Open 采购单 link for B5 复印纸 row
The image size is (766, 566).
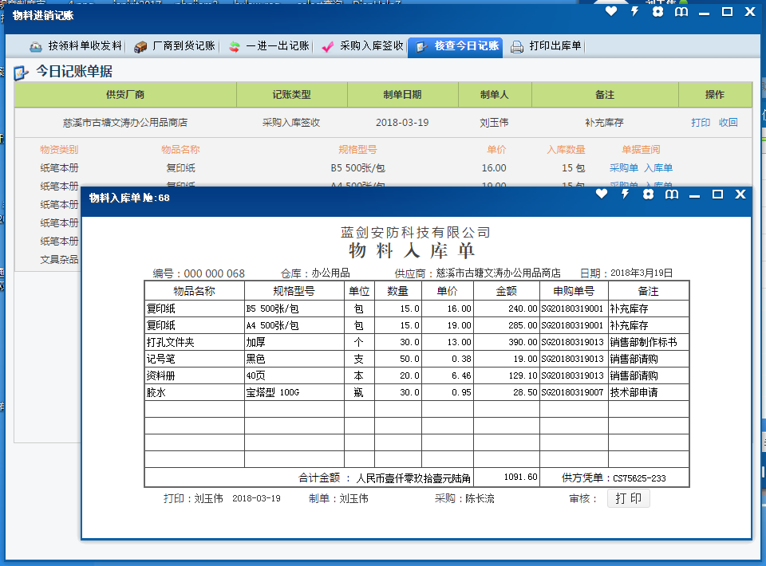click(623, 168)
